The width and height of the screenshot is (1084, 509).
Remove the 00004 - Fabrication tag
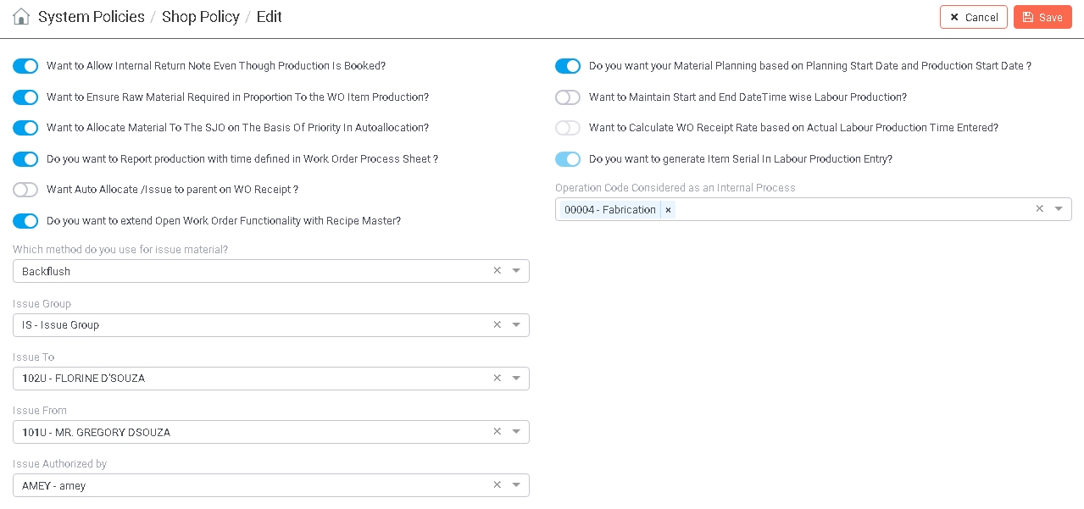668,209
